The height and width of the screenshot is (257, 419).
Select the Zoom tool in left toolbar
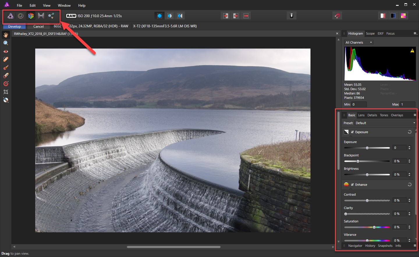click(x=6, y=43)
